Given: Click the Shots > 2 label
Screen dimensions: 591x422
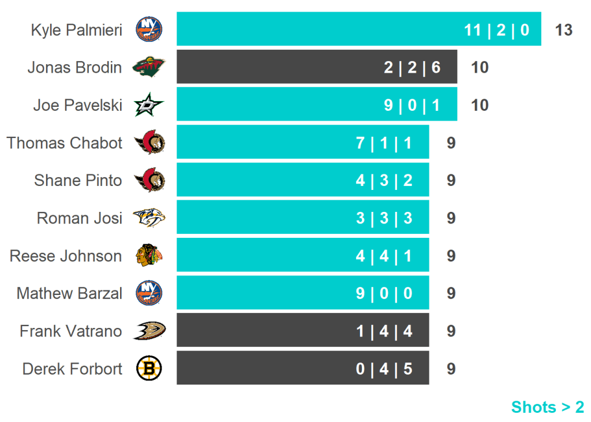Looking at the screenshot, I should (x=547, y=407).
